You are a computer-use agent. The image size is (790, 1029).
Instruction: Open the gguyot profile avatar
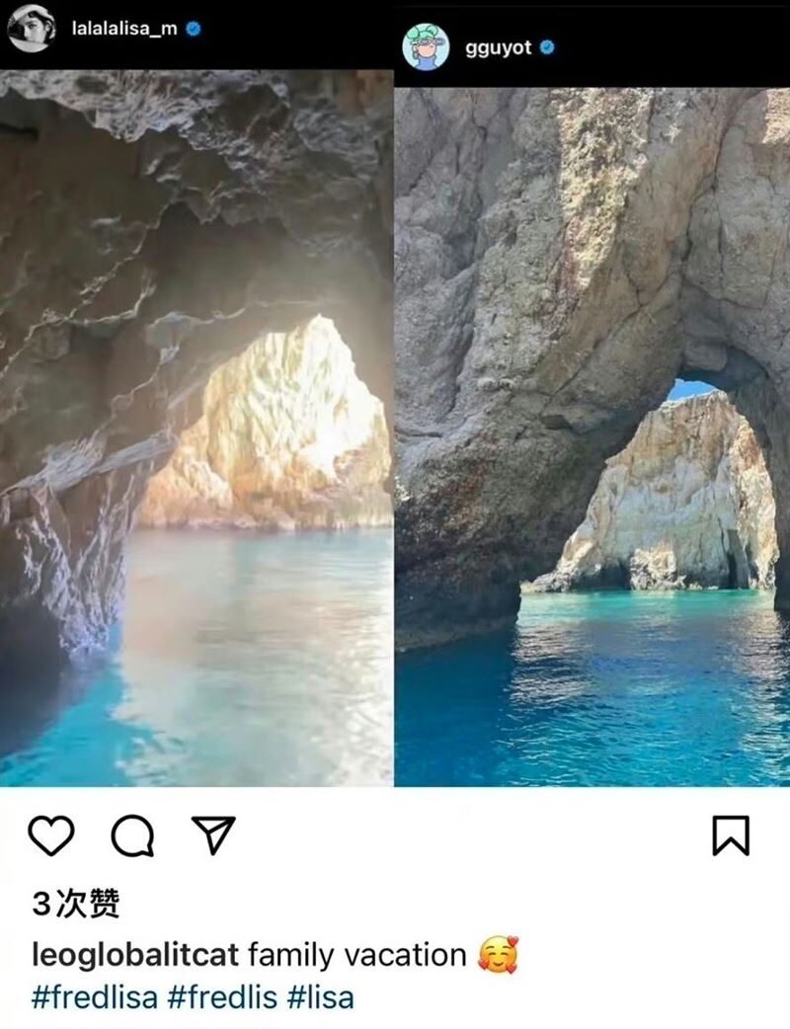426,46
